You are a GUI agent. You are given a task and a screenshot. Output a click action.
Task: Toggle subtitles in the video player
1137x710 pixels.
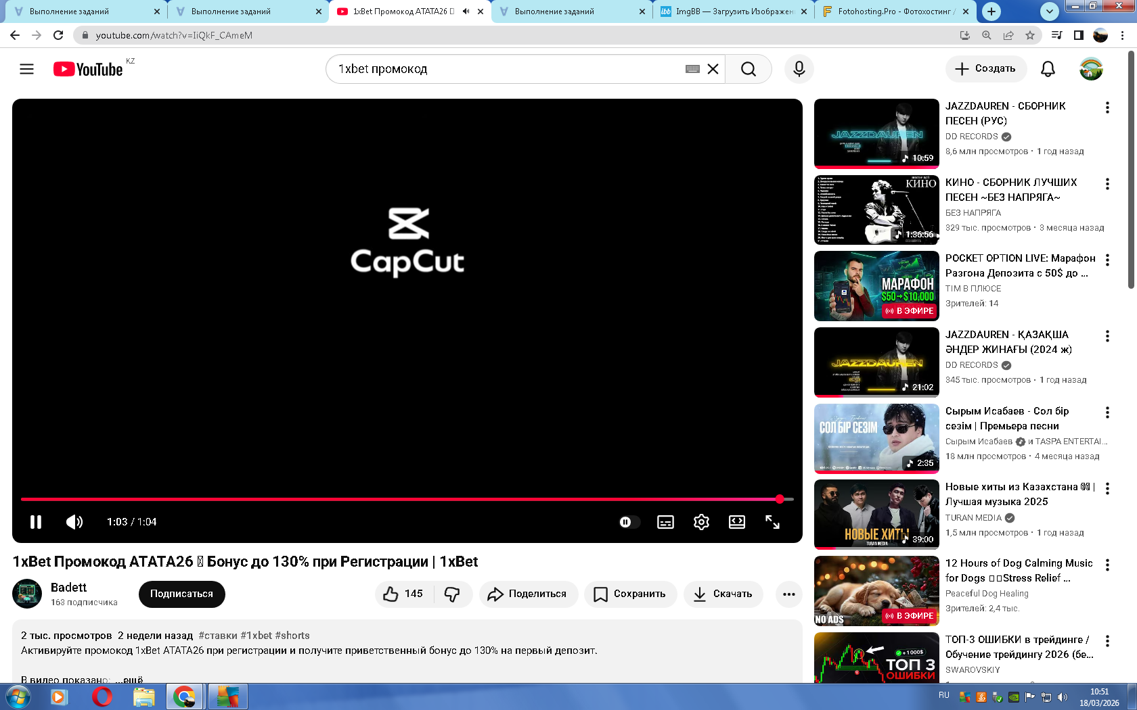pos(665,522)
